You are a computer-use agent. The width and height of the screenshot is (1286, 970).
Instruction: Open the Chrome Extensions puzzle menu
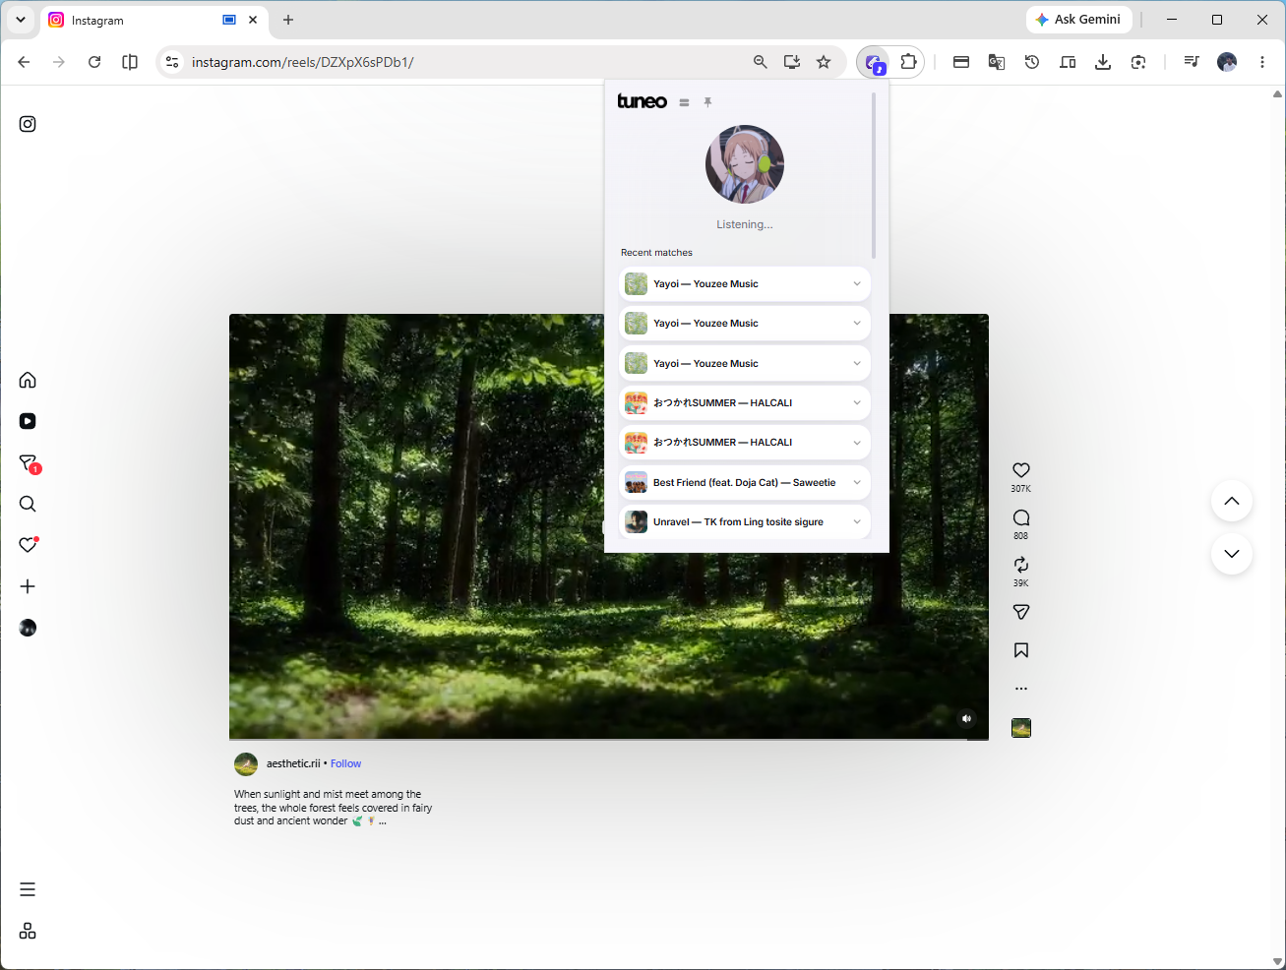[x=908, y=62]
